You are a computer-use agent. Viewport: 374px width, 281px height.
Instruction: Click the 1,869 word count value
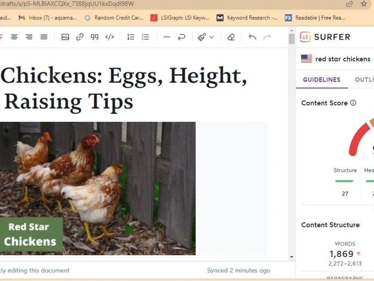[x=341, y=254]
